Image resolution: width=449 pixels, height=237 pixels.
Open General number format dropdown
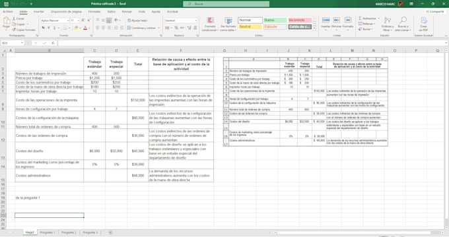(x=181, y=20)
